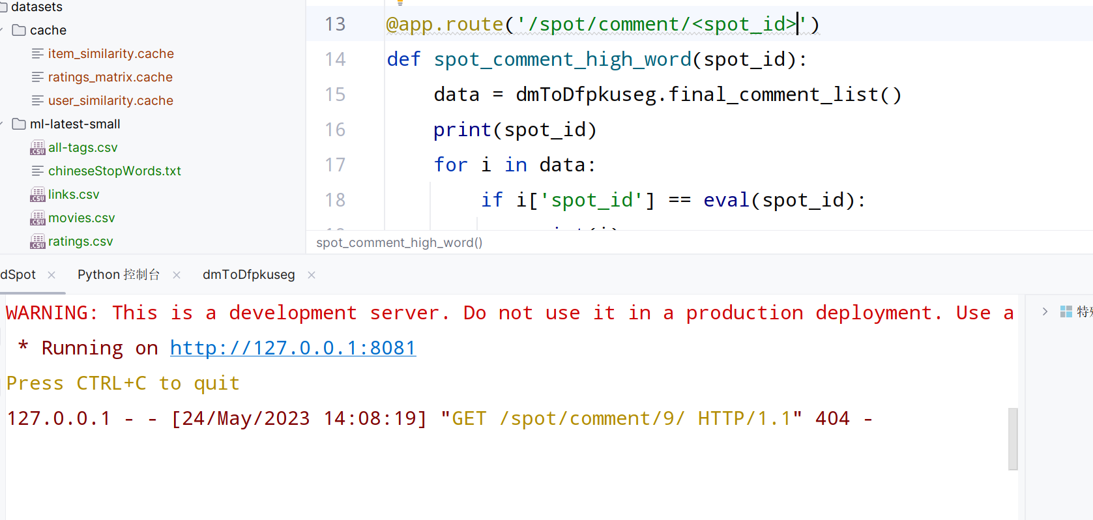Switch to the Python 控制台 tab
Viewport: 1093px width, 520px height.
118,275
